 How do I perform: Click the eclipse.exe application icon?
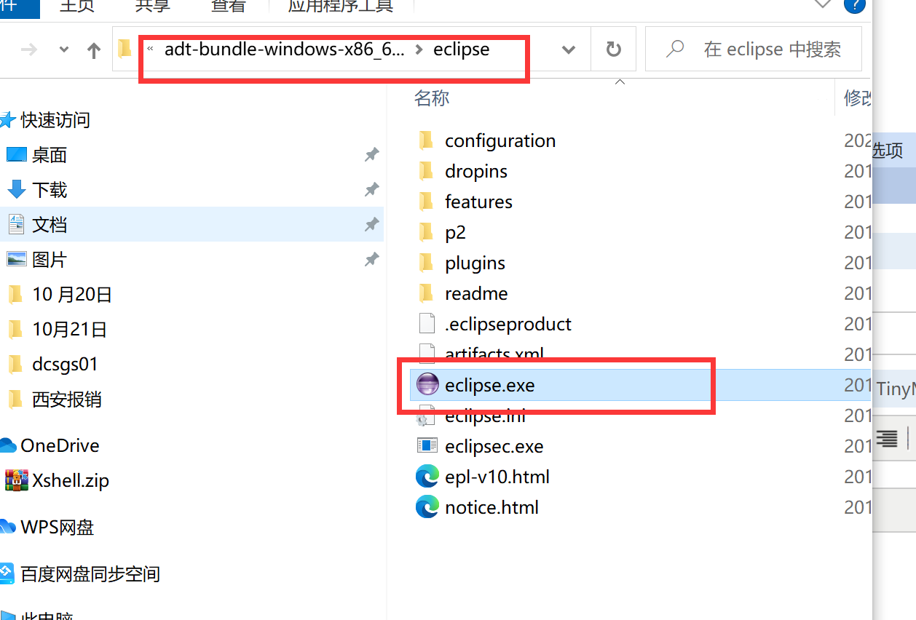pyautogui.click(x=427, y=384)
